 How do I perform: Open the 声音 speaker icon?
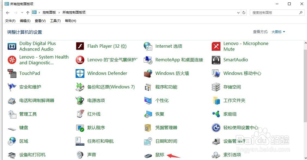coord(80,155)
